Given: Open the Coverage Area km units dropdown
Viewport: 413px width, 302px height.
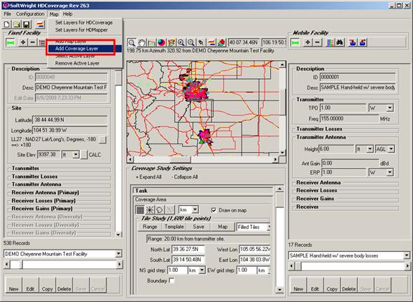Looking at the screenshot, I should pyautogui.click(x=195, y=209).
